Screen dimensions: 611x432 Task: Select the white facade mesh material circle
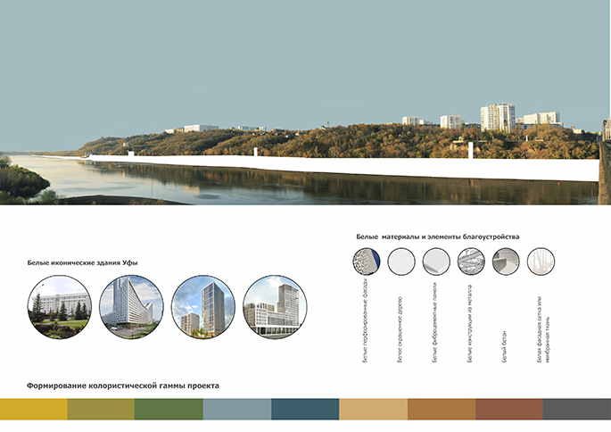[541, 262]
